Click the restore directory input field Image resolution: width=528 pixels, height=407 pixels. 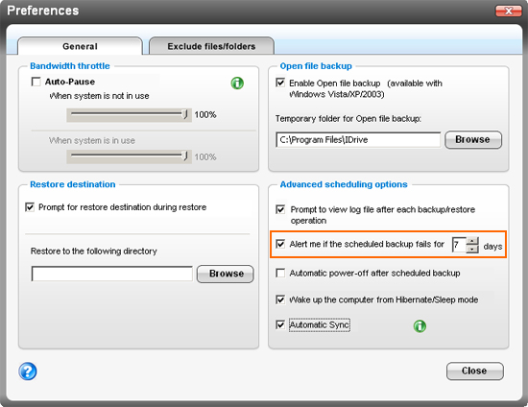tap(112, 274)
